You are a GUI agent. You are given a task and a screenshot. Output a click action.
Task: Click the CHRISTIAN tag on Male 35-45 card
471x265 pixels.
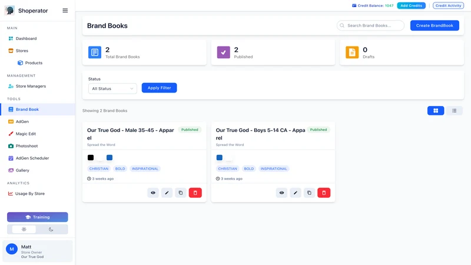coord(99,168)
